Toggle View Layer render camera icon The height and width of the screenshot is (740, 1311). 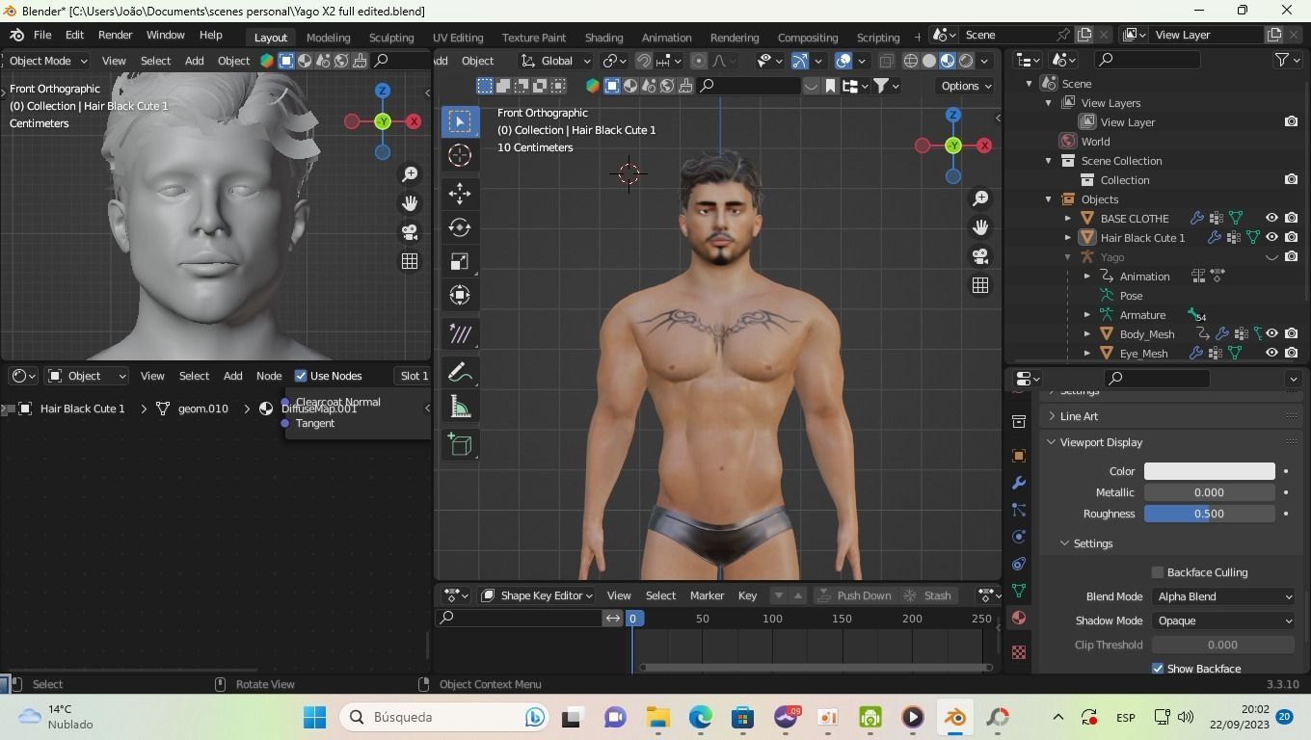1291,122
